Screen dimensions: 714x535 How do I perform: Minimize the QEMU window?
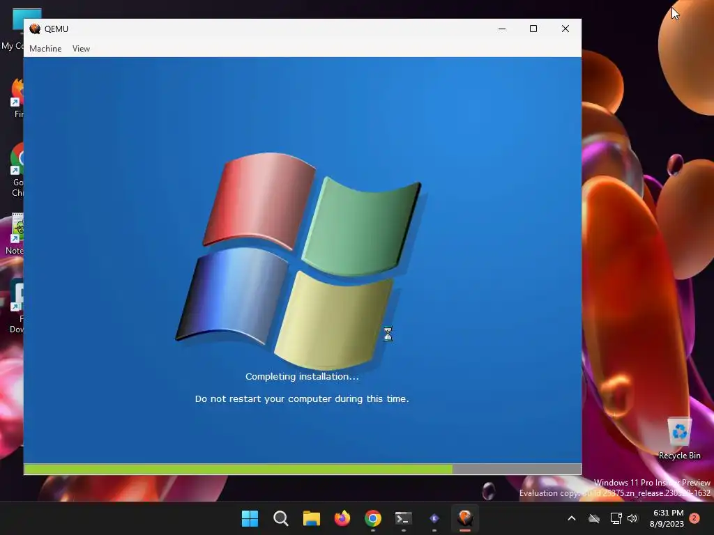(502, 29)
